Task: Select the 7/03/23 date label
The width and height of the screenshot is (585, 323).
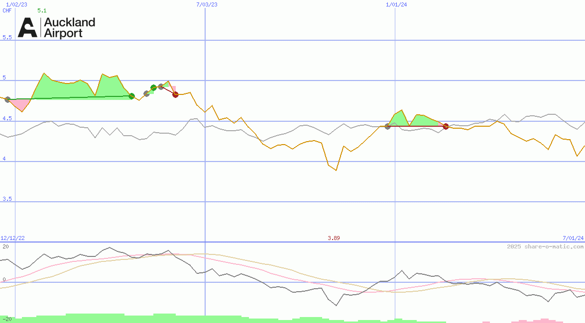Action: click(207, 4)
